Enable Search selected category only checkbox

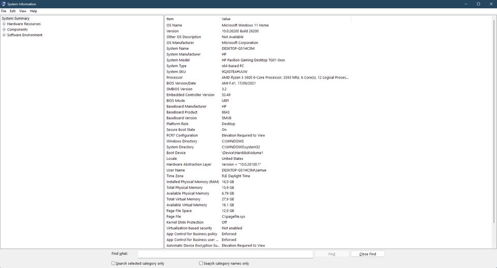pyautogui.click(x=113, y=263)
